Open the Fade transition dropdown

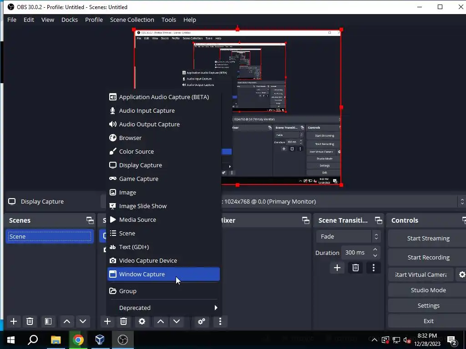pyautogui.click(x=348, y=236)
